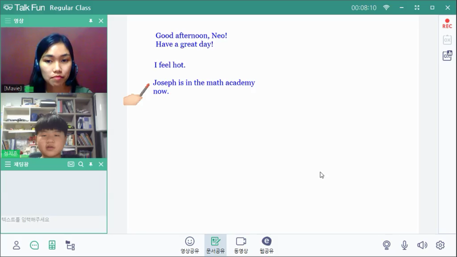Click the document board icon in bottom-left bar
This screenshot has height=257, width=457.
pos(52,245)
